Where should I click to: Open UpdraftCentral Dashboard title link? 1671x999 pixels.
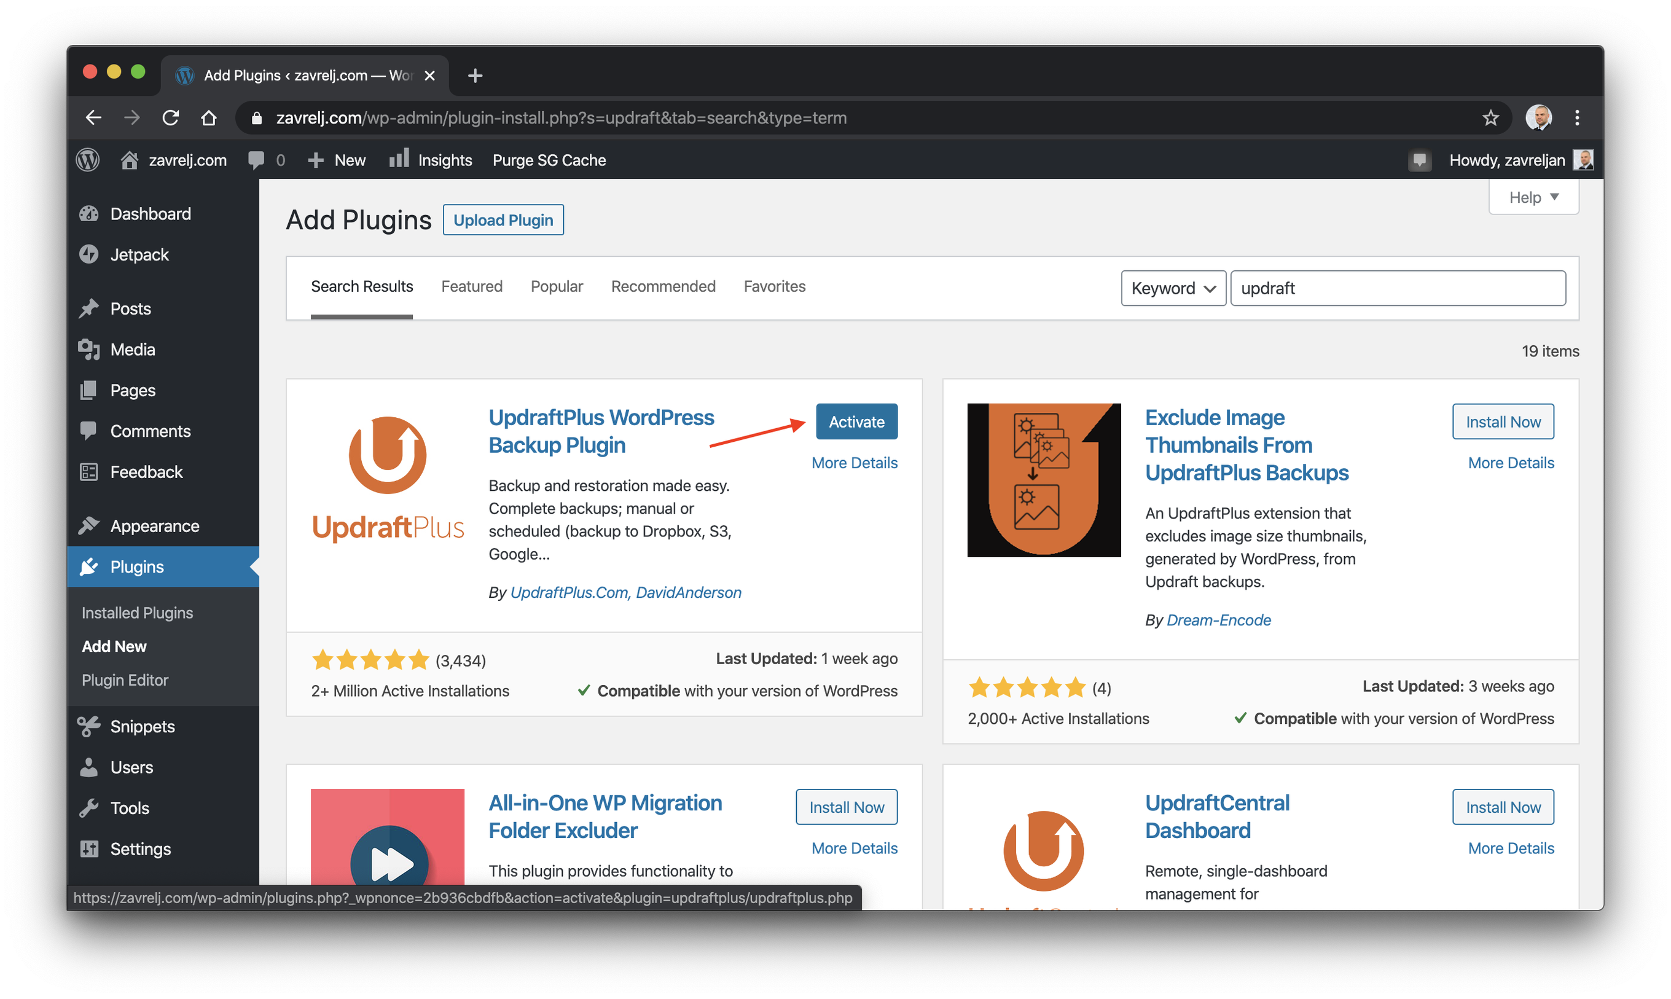(1217, 817)
